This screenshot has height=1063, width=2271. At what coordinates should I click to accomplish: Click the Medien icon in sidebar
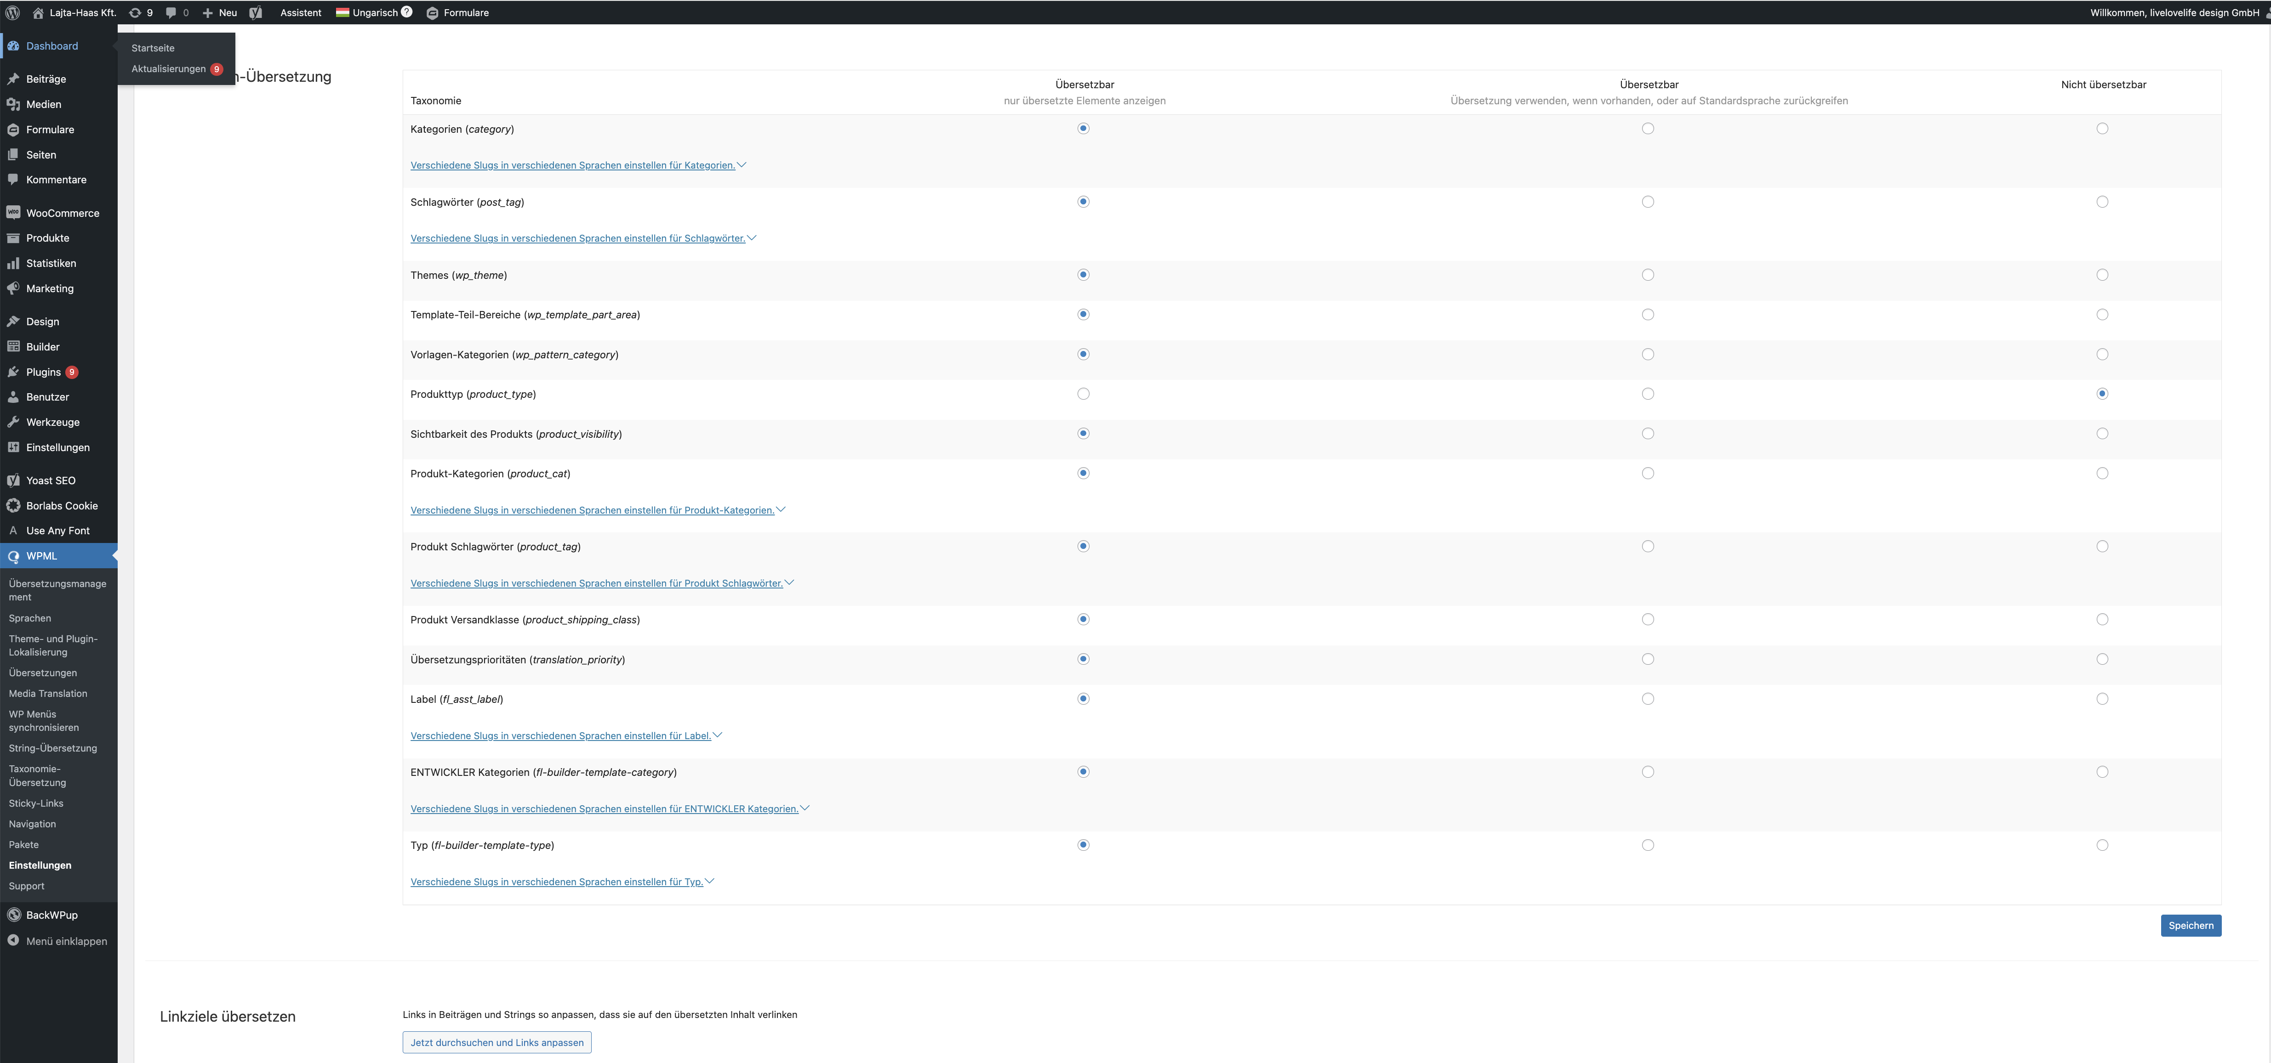click(x=13, y=104)
